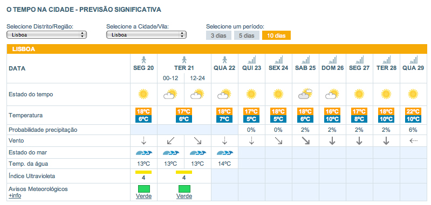This screenshot has width=431, height=205.
Task: Open the +info link under Avisos Meteorológicos
Action: tap(15, 196)
